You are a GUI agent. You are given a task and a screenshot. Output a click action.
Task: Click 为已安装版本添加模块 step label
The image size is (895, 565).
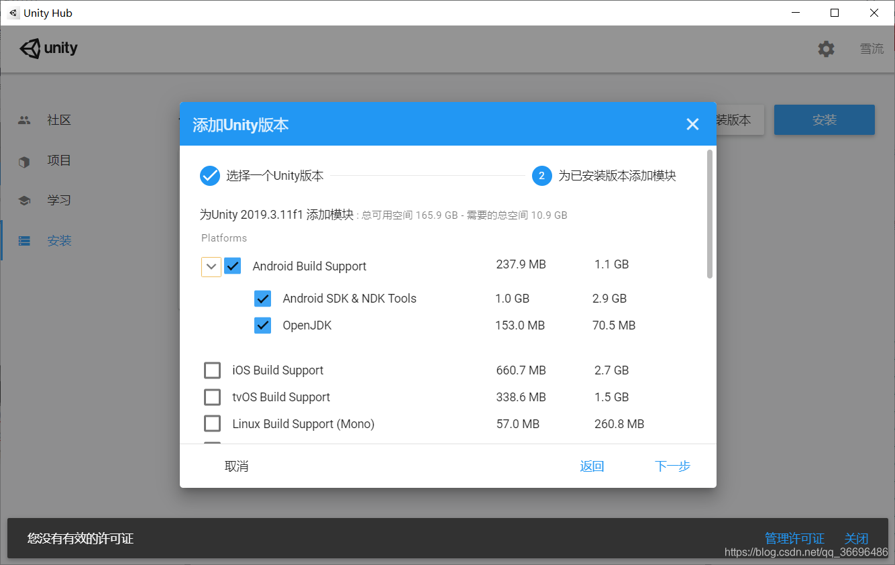(x=617, y=176)
